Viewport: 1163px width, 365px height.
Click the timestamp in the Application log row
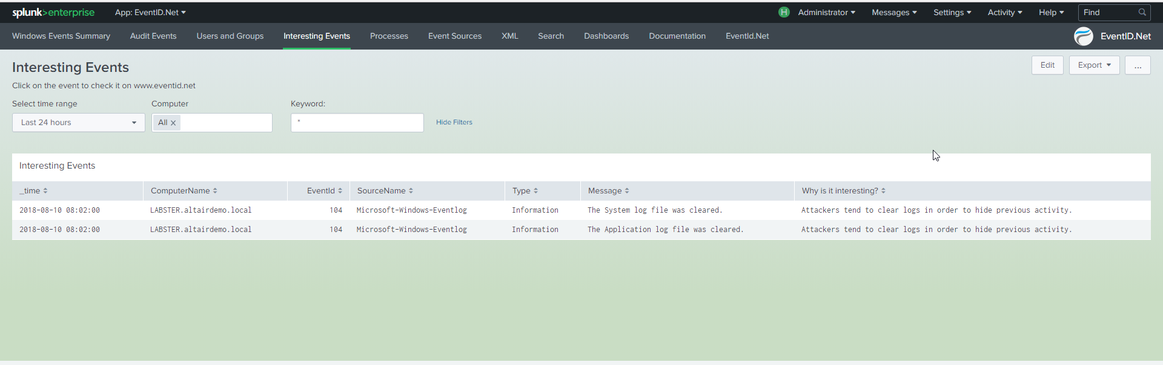tap(59, 230)
